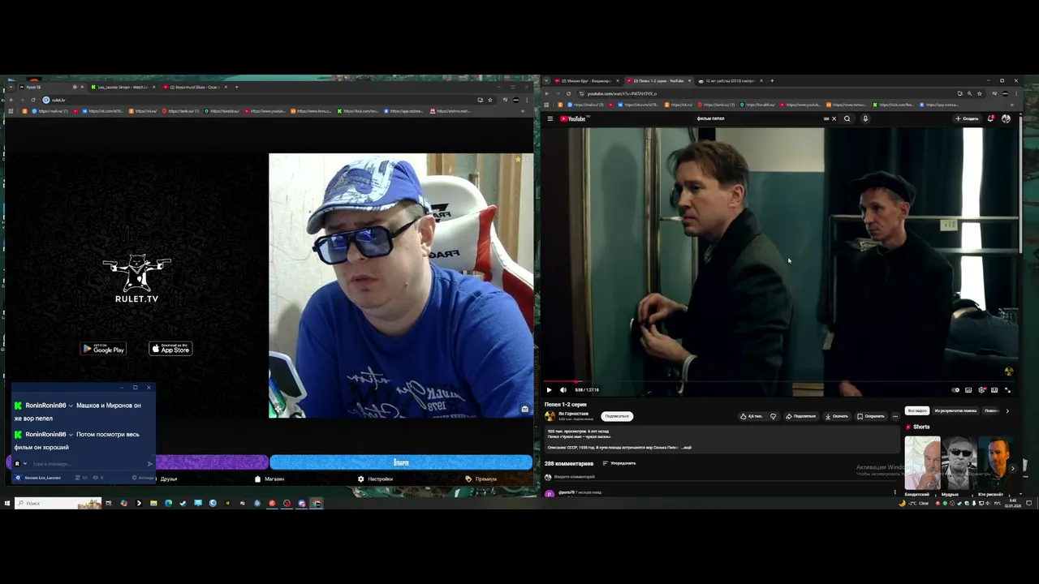This screenshot has width=1039, height=584.
Task: Open Настройки settings on rulet.tv
Action: click(x=376, y=479)
